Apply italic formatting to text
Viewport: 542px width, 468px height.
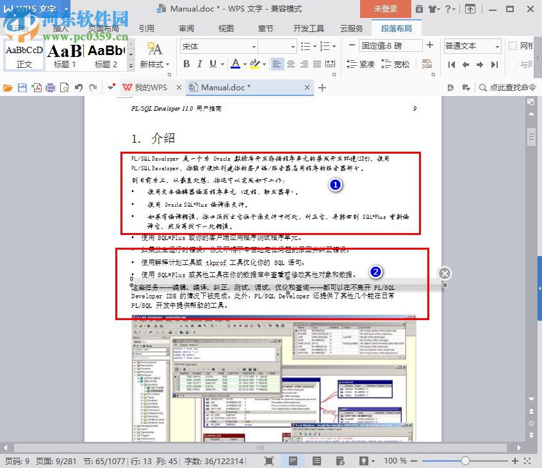[199, 64]
